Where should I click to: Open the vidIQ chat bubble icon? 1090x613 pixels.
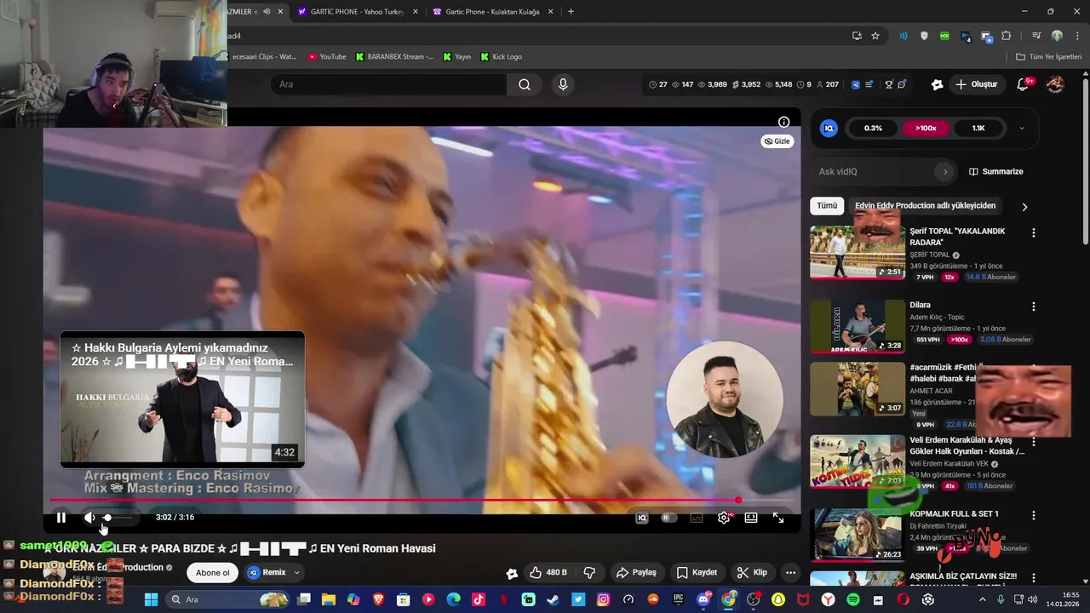pyautogui.click(x=902, y=84)
